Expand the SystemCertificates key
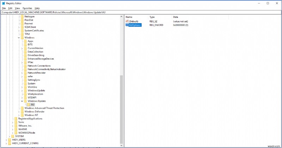This screenshot has width=282, height=148. (x=19, y=31)
